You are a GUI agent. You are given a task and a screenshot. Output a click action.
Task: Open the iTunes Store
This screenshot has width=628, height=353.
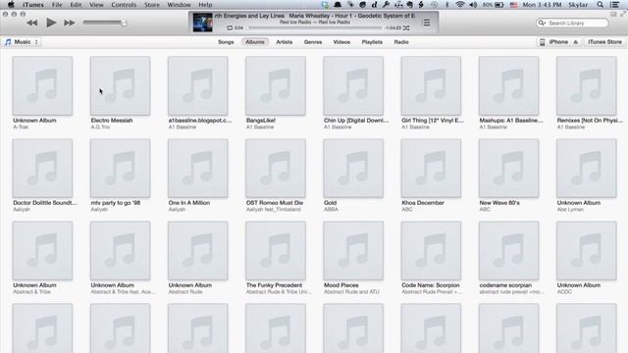[x=604, y=42]
